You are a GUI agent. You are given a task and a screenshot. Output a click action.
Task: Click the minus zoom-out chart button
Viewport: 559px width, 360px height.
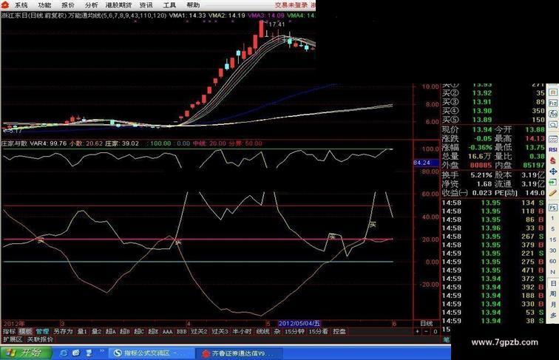426,331
